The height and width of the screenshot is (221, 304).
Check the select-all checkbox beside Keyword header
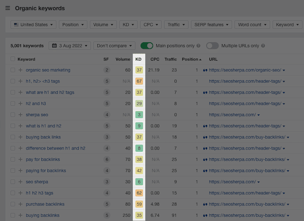coord(13,59)
